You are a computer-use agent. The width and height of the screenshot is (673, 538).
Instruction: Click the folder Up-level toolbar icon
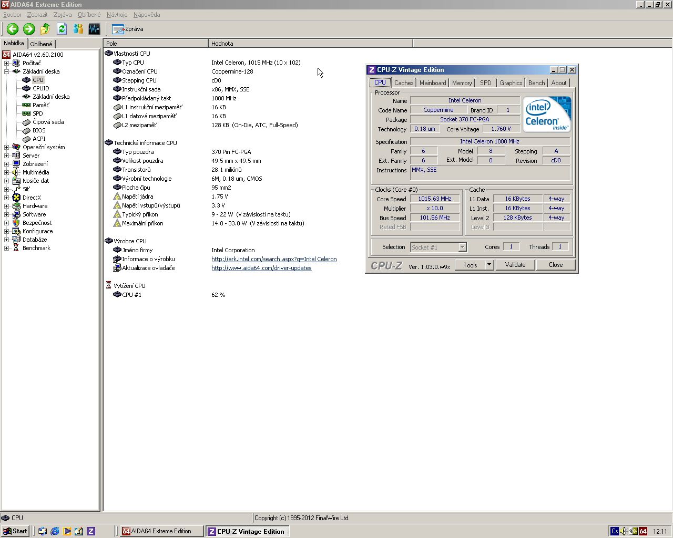[45, 29]
